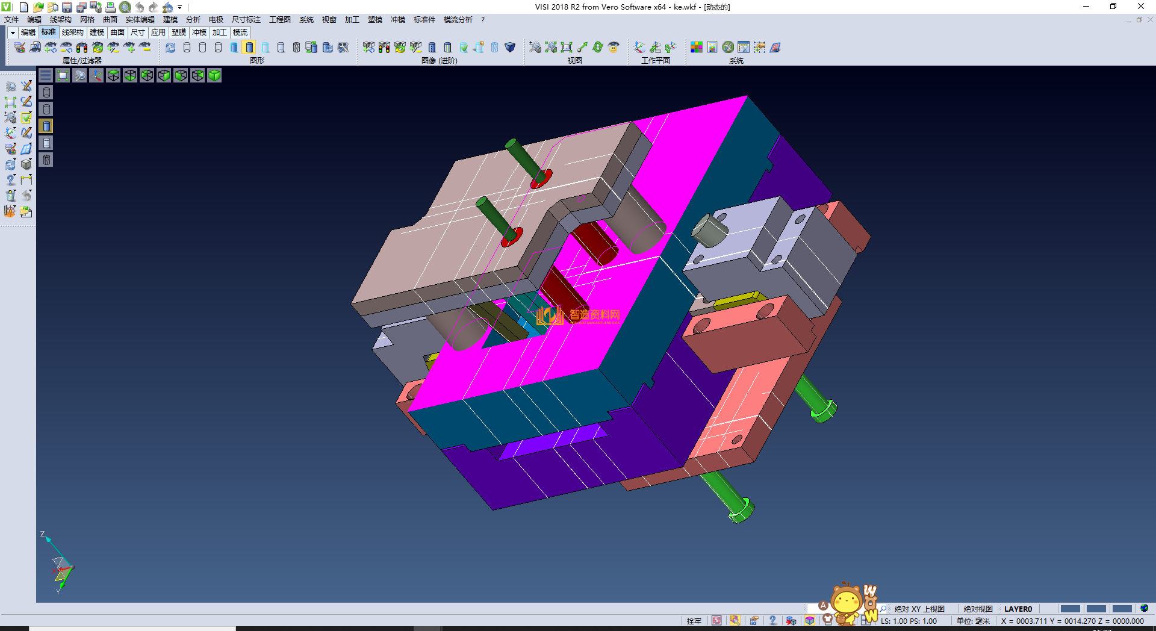Switch to the 塑膜 toolbar tab
This screenshot has height=631, width=1156.
(x=179, y=33)
